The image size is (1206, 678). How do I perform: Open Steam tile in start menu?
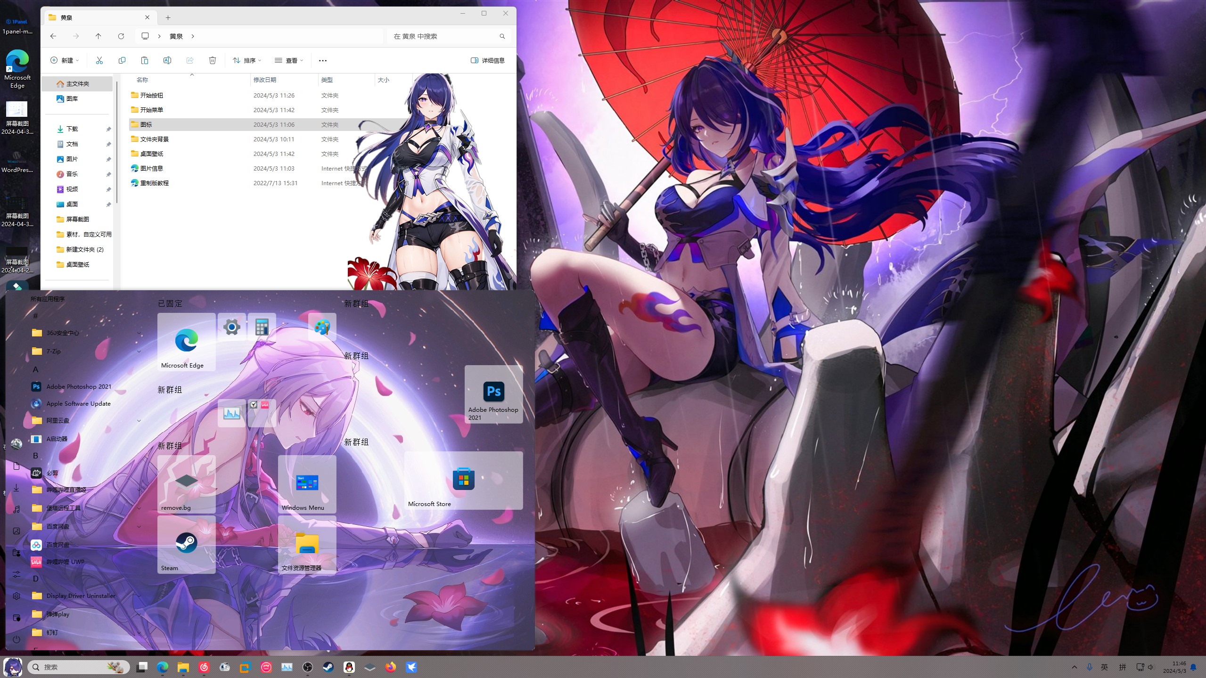[x=186, y=544]
